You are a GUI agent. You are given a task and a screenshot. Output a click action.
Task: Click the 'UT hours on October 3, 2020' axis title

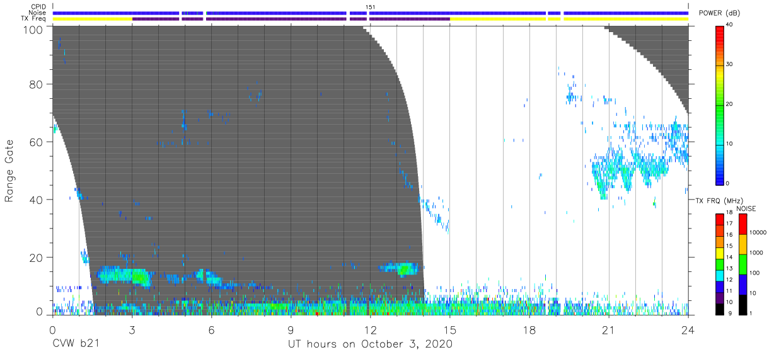click(x=371, y=344)
